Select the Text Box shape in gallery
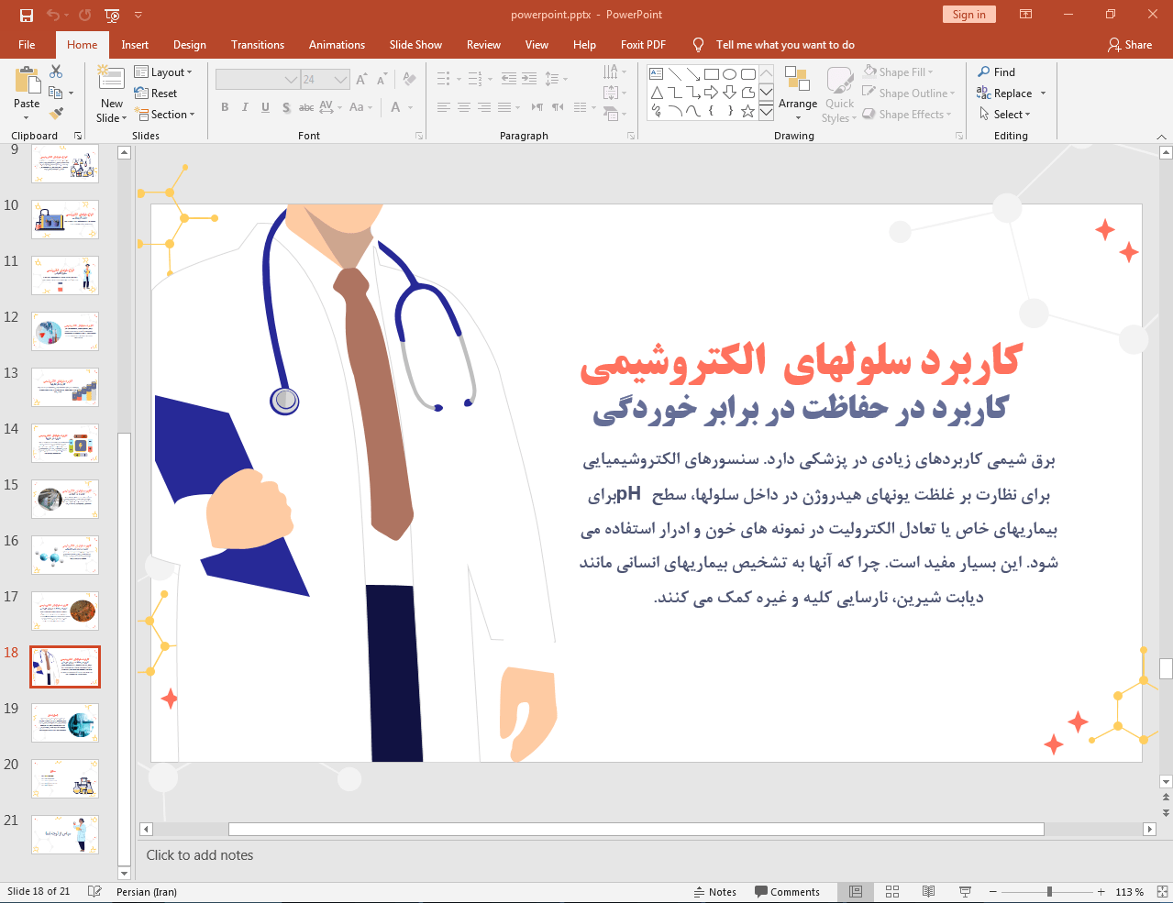 [x=657, y=74]
